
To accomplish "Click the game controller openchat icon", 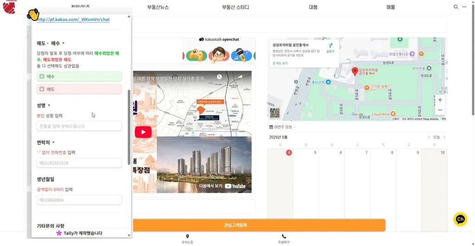I will pos(196,55).
